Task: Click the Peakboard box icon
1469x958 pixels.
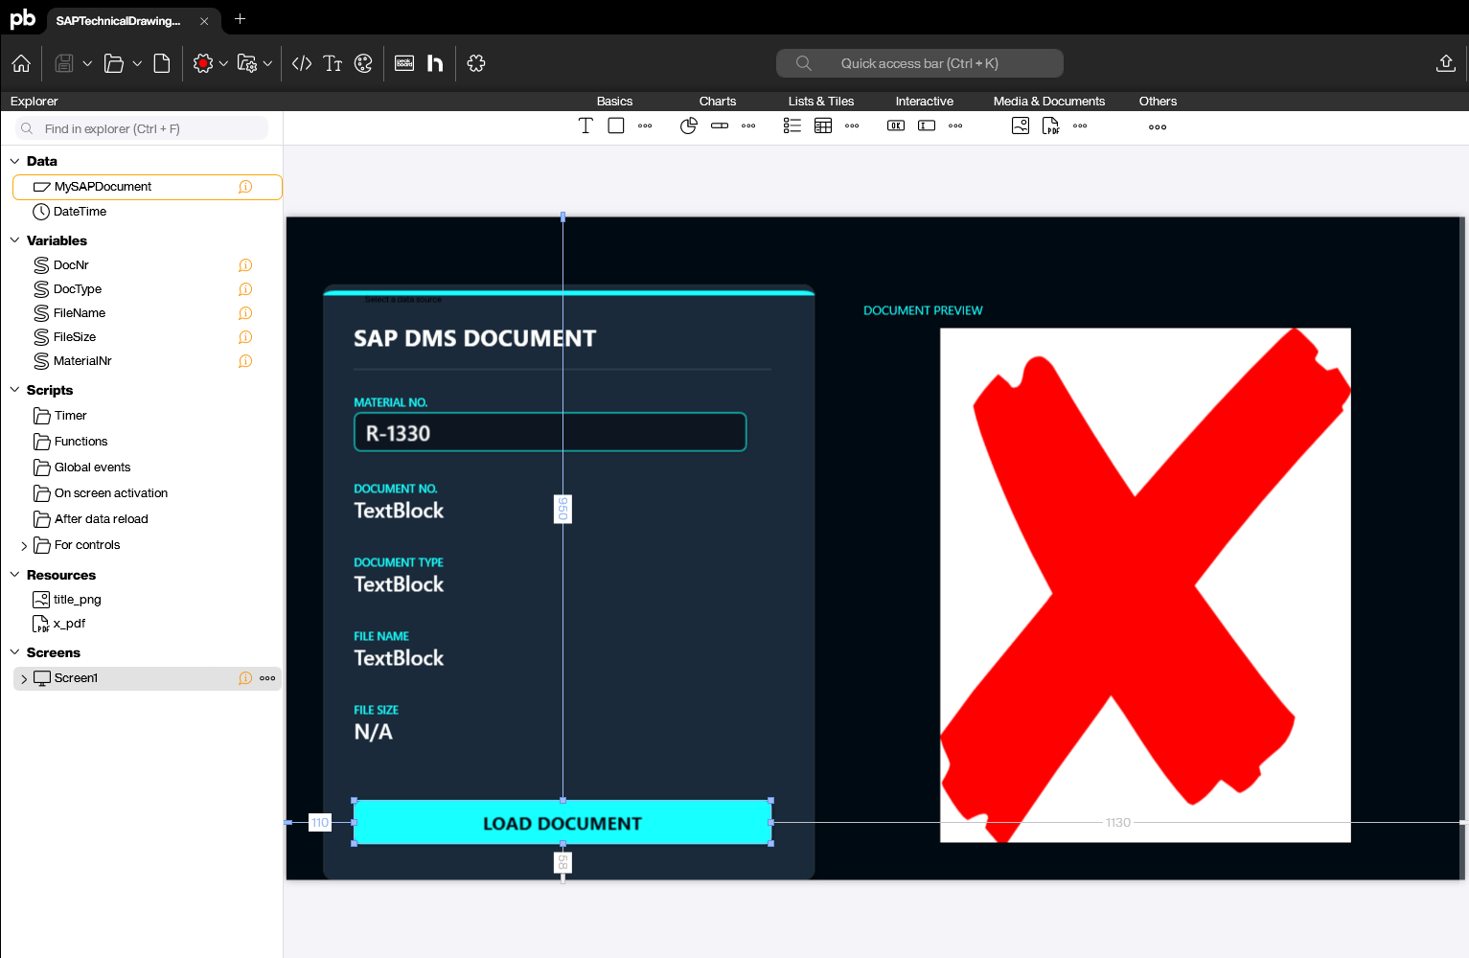Action: pos(404,63)
